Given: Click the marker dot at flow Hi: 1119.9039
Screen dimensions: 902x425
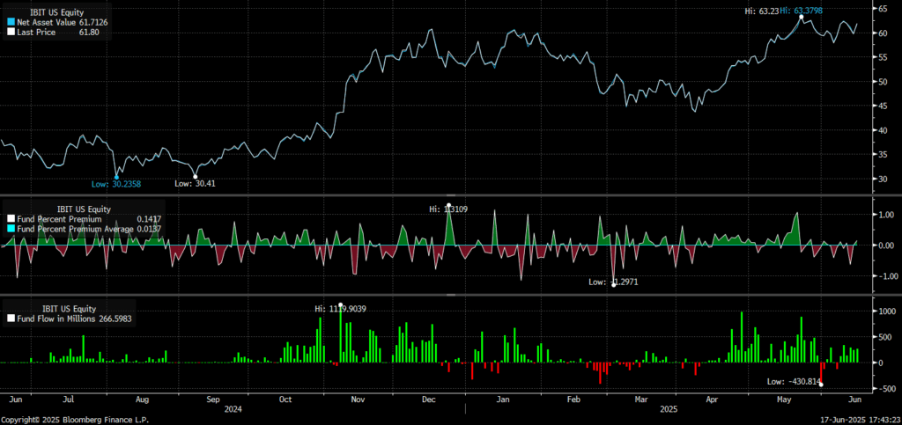Looking at the screenshot, I should tap(341, 305).
